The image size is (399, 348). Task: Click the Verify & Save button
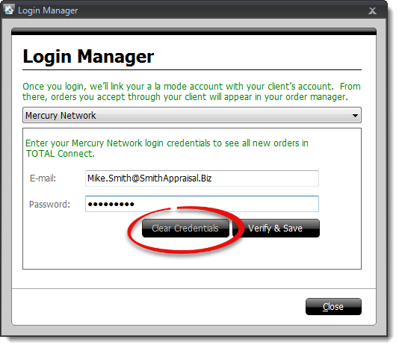(276, 229)
